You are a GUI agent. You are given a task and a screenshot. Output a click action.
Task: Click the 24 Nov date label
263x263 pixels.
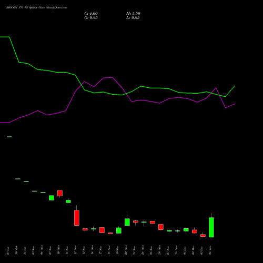(x=143, y=250)
